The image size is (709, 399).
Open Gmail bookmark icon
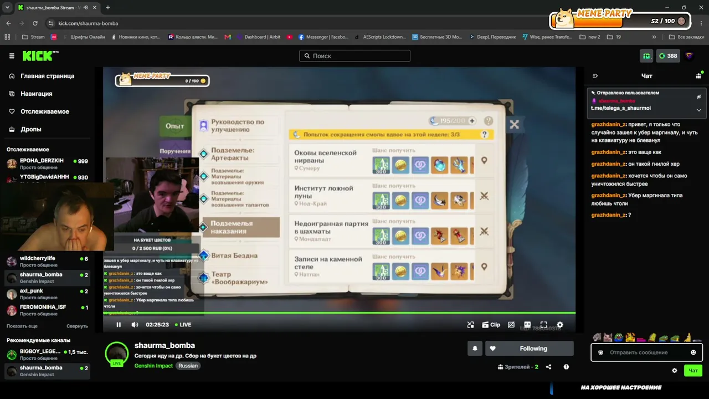[x=228, y=37]
